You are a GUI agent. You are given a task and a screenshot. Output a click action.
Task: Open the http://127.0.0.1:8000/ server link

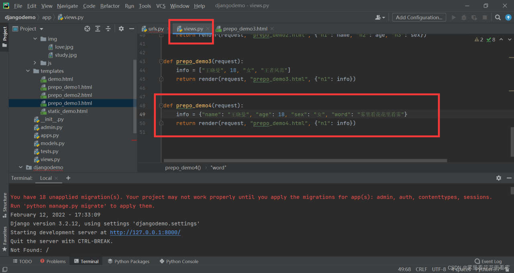click(x=145, y=232)
